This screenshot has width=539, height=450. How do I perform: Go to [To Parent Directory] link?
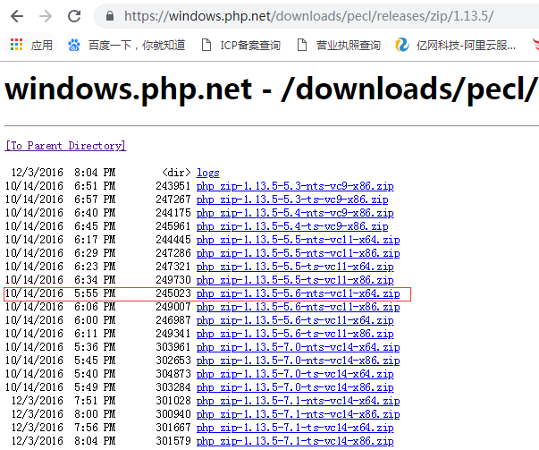coord(65,146)
